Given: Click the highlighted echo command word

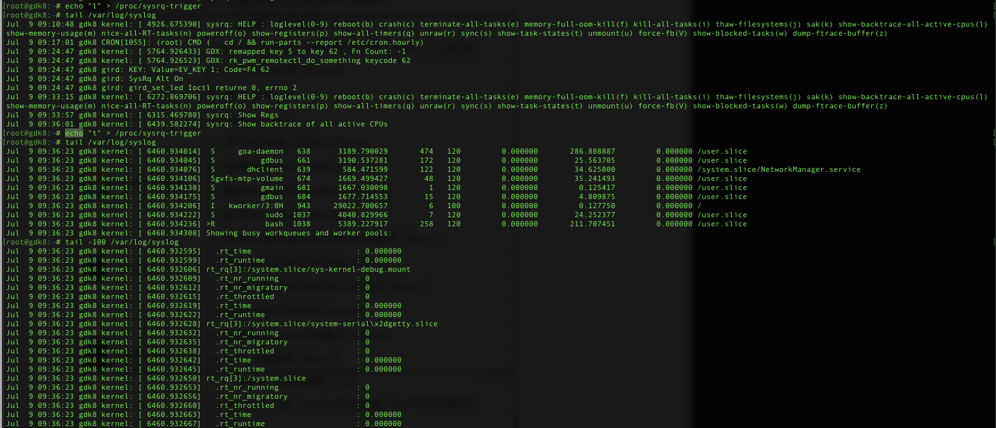Looking at the screenshot, I should (75, 133).
